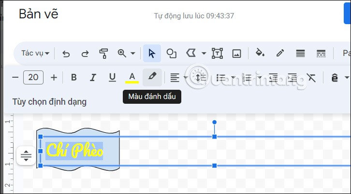
Task: Toggle underline formatting
Action: pos(112,77)
